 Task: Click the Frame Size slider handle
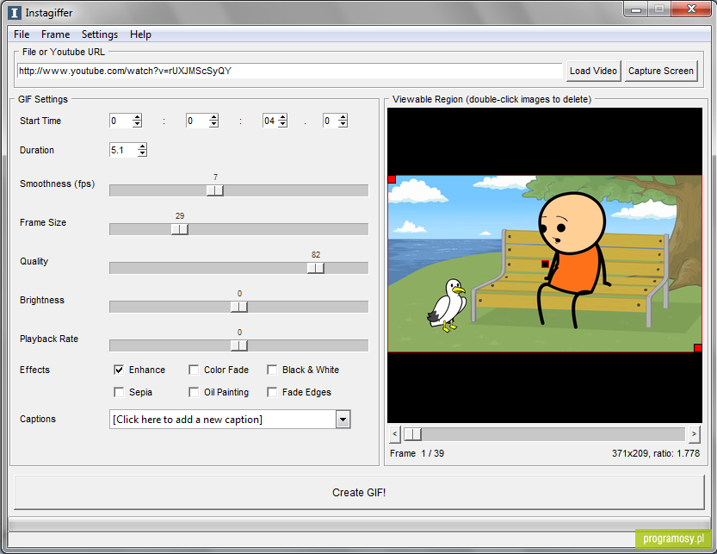click(180, 229)
